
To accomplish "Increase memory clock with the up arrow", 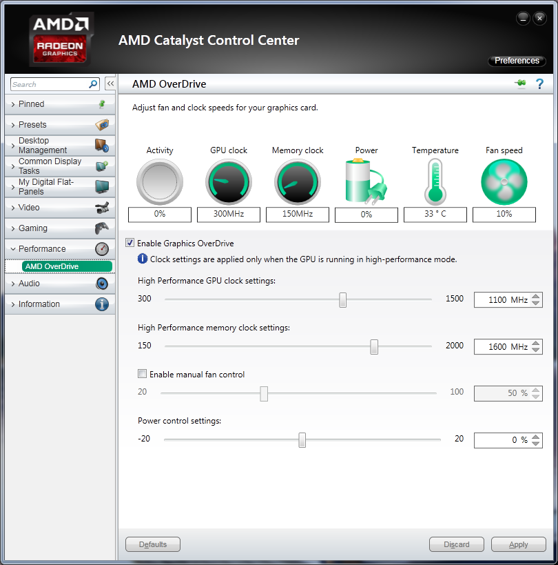I will [x=536, y=343].
